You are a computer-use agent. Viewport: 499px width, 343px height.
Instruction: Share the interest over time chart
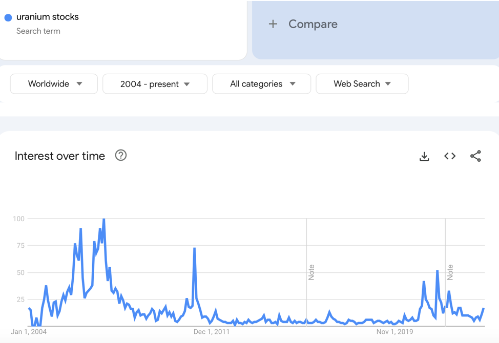[475, 156]
